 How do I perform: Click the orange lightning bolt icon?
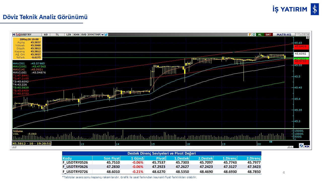250,35
